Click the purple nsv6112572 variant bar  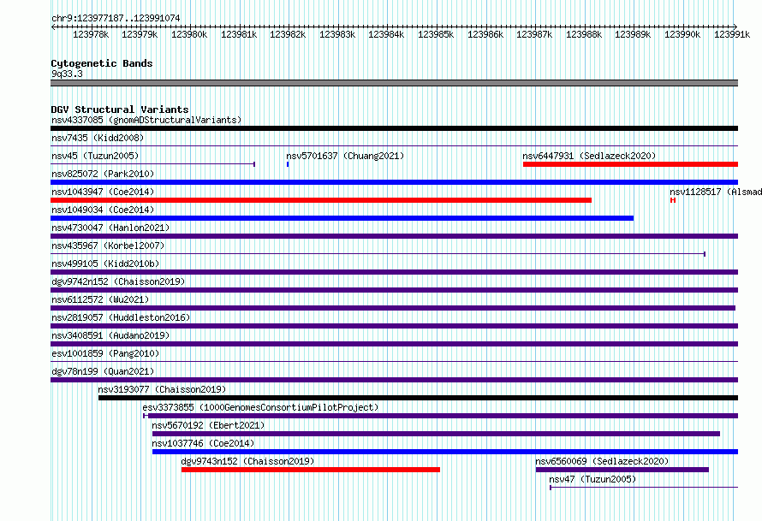coord(393,308)
